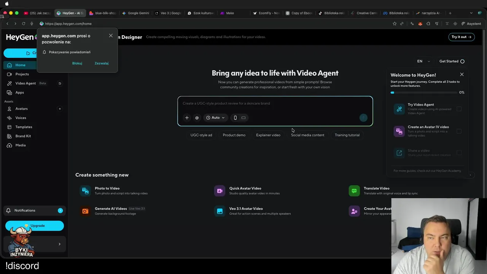Switch to the Creative Center browser tab

[x=364, y=13]
